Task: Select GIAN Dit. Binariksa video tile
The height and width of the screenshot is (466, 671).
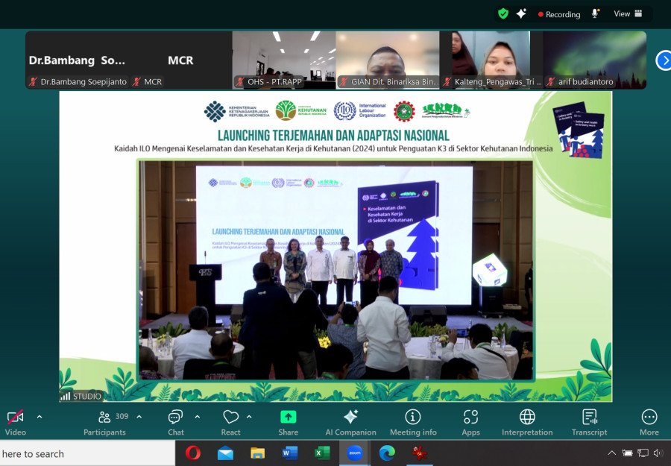Action: 387,60
